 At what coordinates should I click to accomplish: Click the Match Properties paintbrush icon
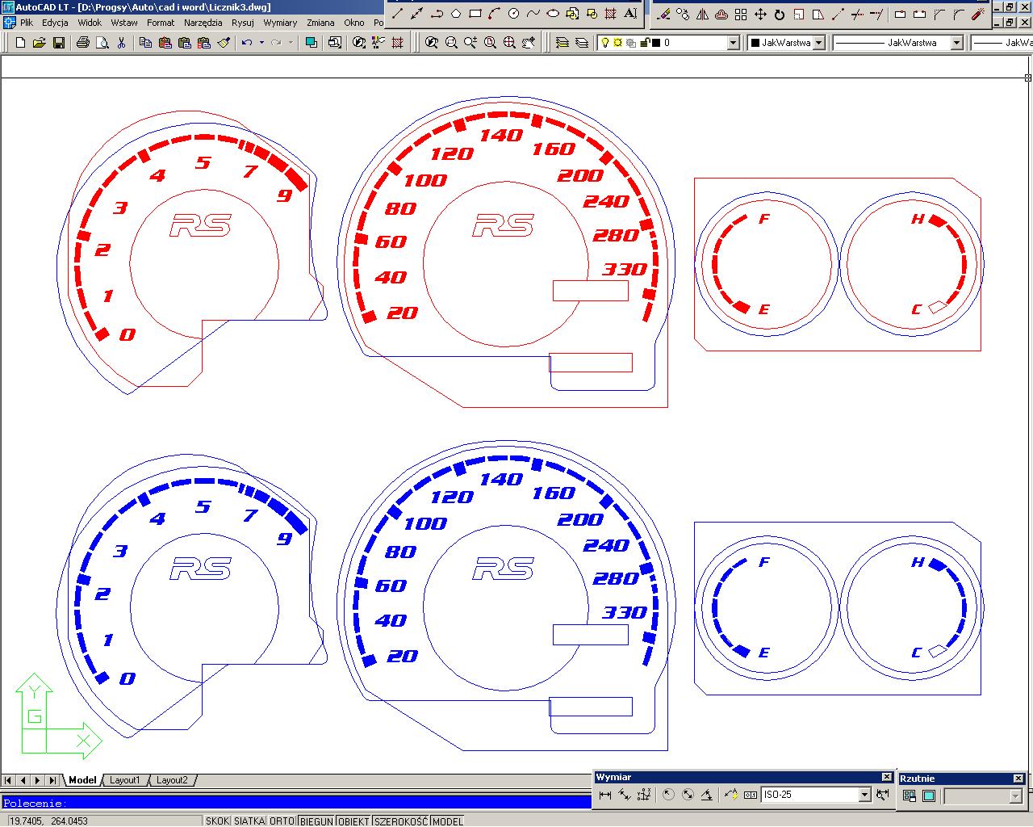point(224,43)
